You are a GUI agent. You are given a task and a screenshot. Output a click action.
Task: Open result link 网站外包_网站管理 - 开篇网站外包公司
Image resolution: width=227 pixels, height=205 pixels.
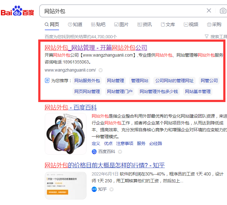tap(96, 48)
